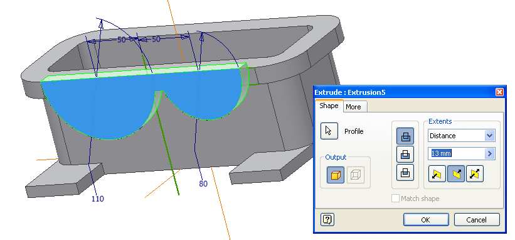Click the 13 mm distance field
This screenshot has width=515, height=240.
[x=457, y=153]
